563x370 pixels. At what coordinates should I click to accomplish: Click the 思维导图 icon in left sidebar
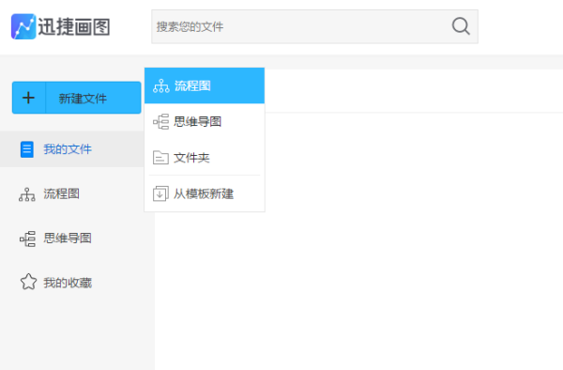click(x=27, y=239)
